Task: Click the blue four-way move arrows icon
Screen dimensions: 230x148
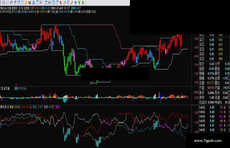Action: [x=75, y=2]
